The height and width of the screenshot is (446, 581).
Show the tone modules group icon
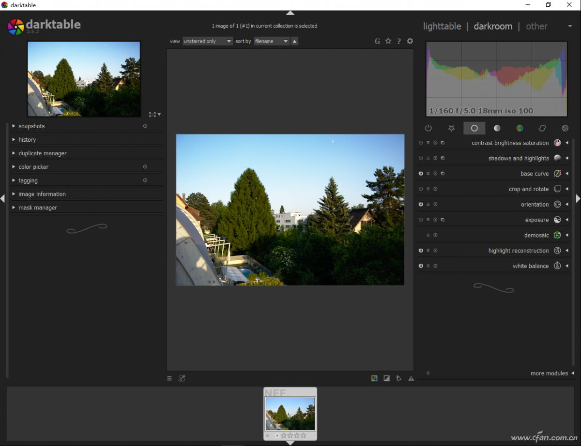tap(497, 128)
